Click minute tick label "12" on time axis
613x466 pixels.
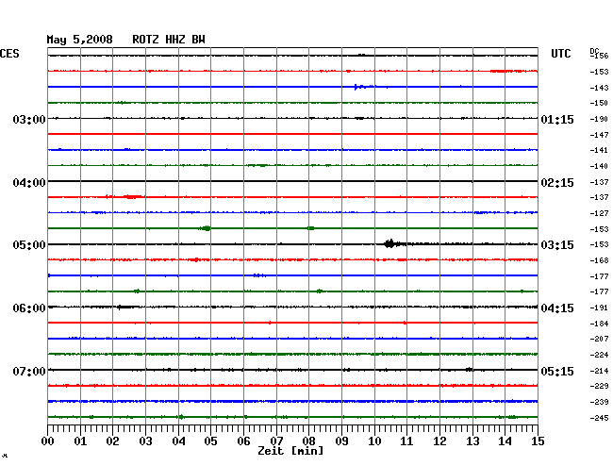tap(439, 441)
